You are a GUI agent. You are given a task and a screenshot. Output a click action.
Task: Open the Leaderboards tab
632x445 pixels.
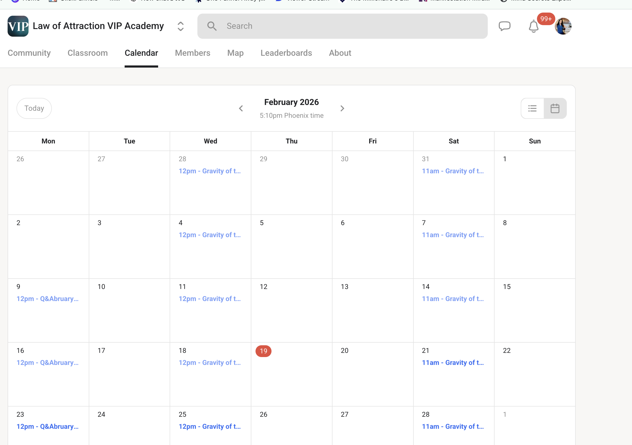[x=286, y=53]
